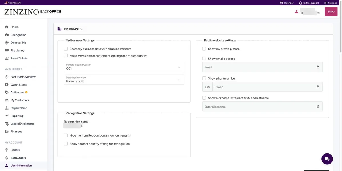This screenshot has width=342, height=171.
Task: Click the Zinzino BackOffice logo
Action: (x=33, y=12)
